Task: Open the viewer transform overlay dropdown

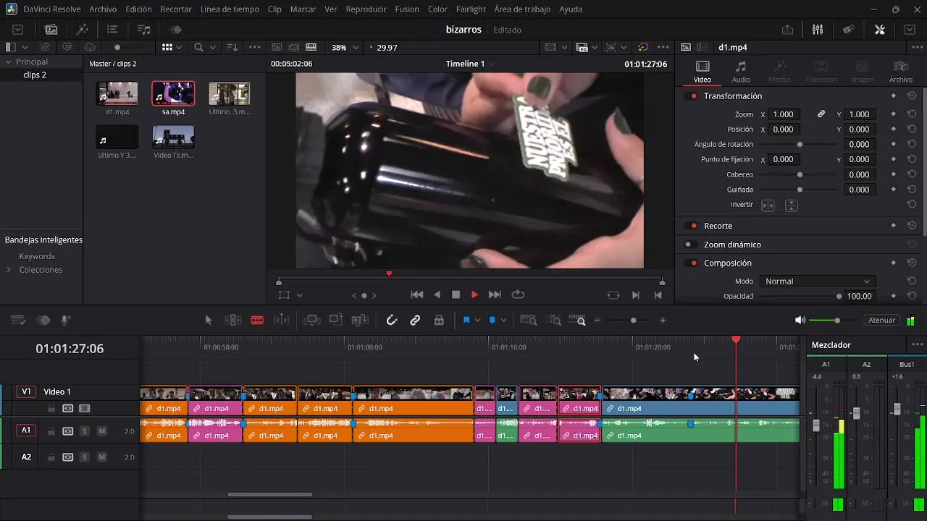Action: [x=299, y=295]
